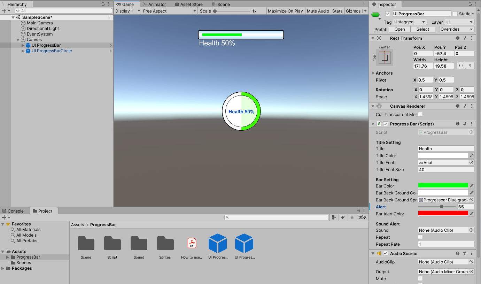Click the Alert slider handle

[x=442, y=207]
